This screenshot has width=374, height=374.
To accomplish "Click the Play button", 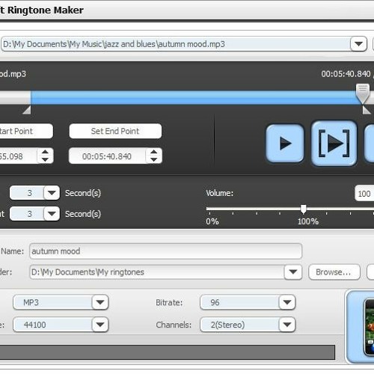I will (285, 144).
